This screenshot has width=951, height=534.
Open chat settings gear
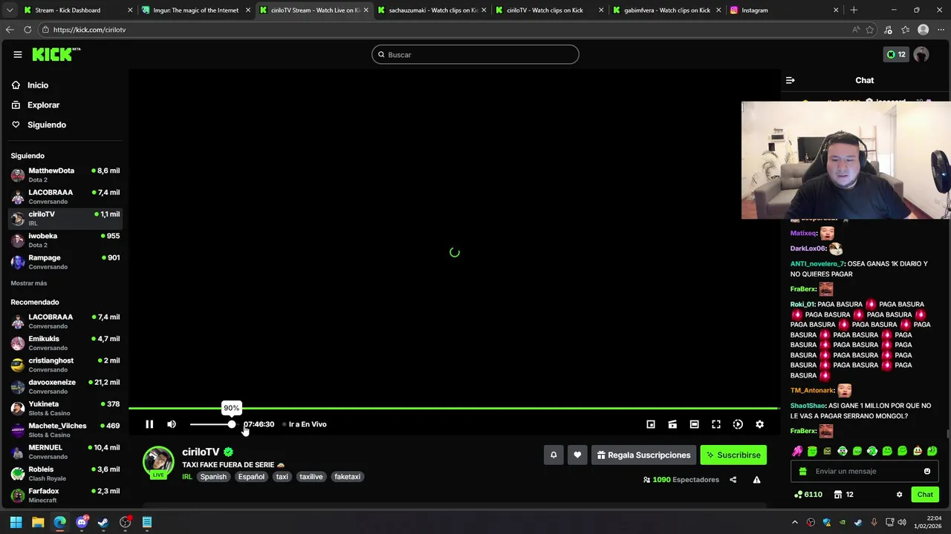(899, 495)
